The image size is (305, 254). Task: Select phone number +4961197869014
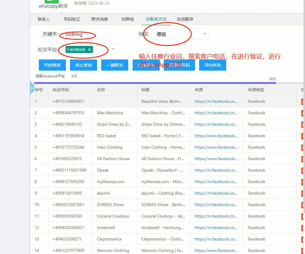[68, 136]
